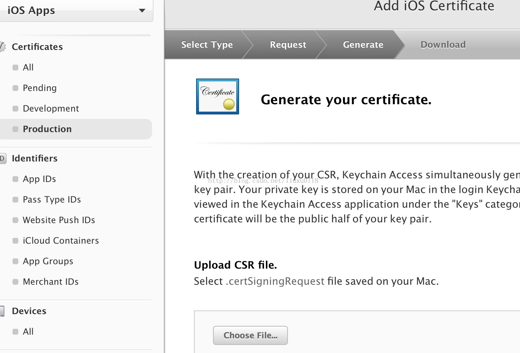Click the Devices section icon
The width and height of the screenshot is (520, 353).
pyautogui.click(x=2, y=311)
